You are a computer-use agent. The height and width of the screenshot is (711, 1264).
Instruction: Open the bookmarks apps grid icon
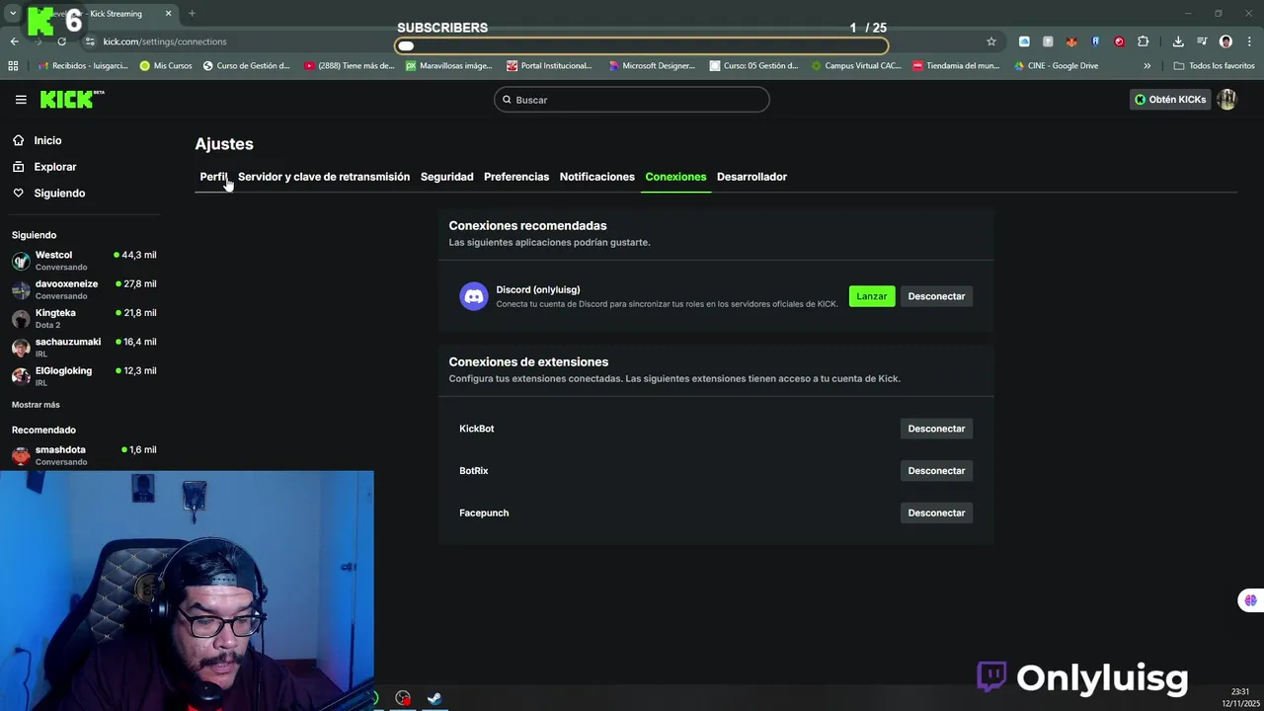[13, 66]
